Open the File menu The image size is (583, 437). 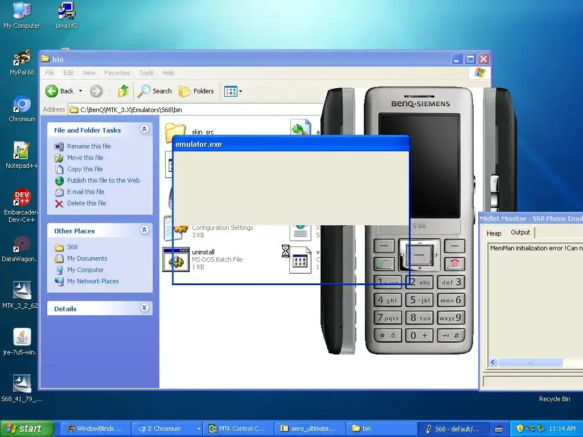point(50,73)
